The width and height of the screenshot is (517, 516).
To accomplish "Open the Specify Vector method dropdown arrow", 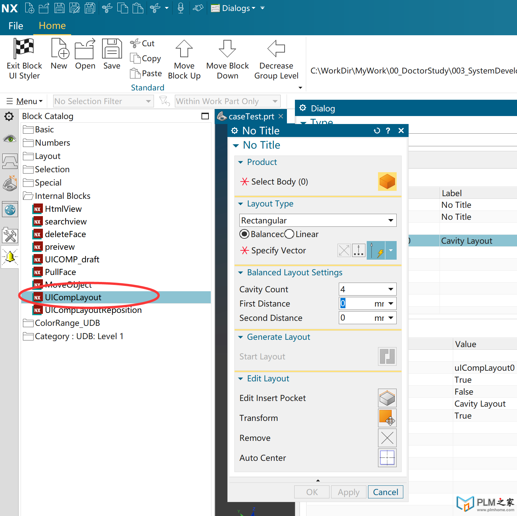I will pyautogui.click(x=391, y=250).
